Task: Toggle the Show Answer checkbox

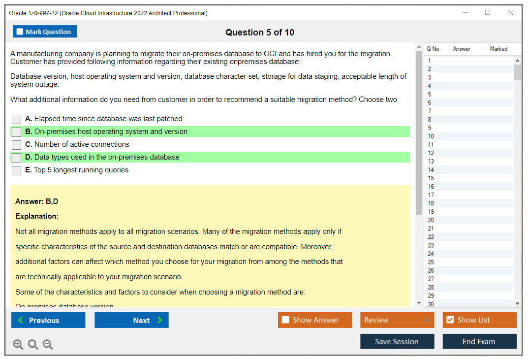Action: (285, 320)
